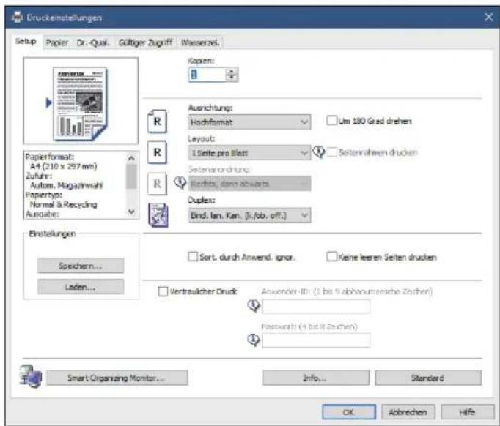Click the Speichern... button

point(81,266)
